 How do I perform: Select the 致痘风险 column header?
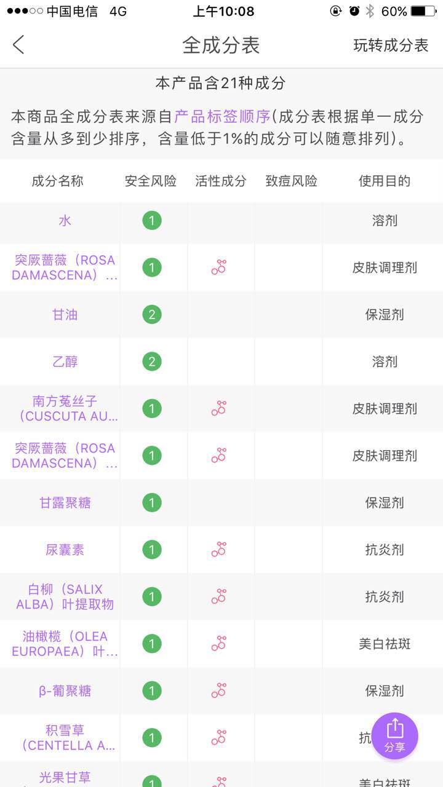pyautogui.click(x=291, y=181)
